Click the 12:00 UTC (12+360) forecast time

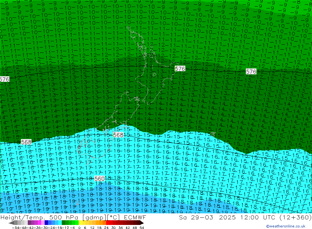pyautogui.click(x=276, y=217)
